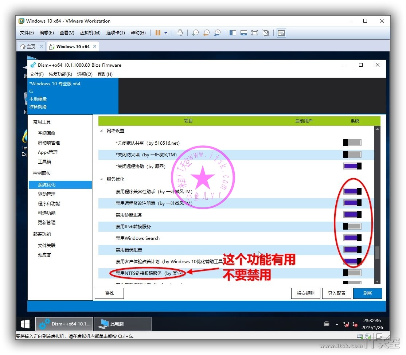Toggle 禁用错误报告 switch

[x=352, y=250]
